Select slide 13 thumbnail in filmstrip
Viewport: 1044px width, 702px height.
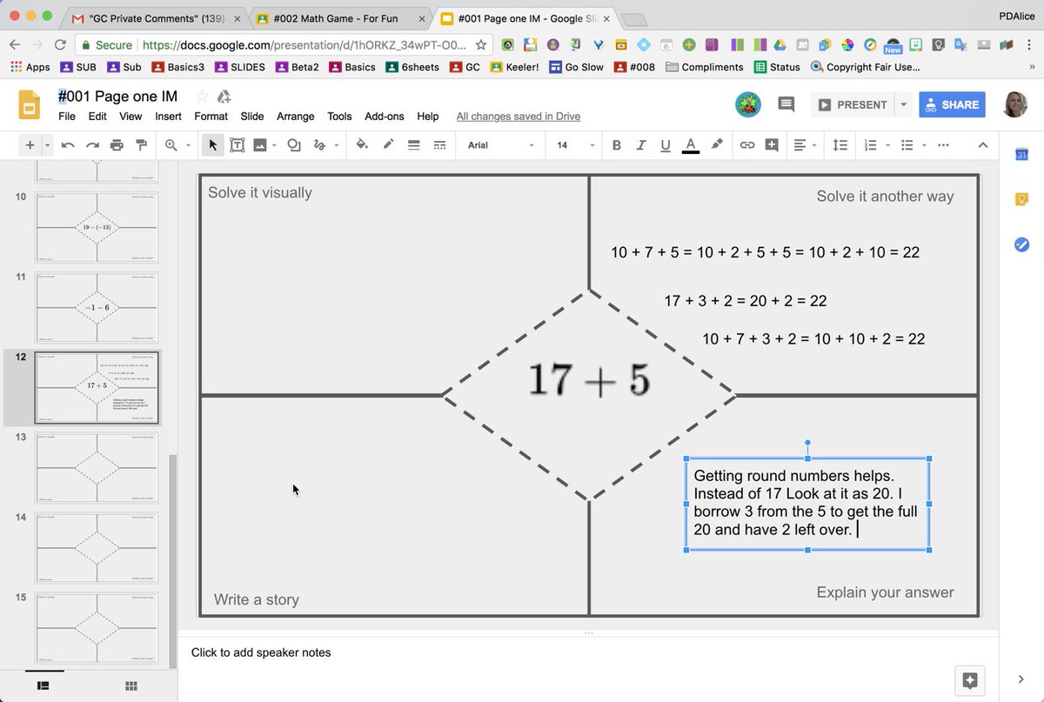pyautogui.click(x=96, y=468)
